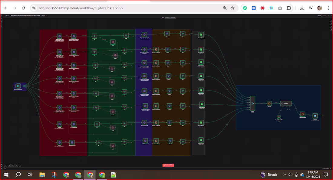
Task: Open Windows taskbar search
Action: [18, 175]
